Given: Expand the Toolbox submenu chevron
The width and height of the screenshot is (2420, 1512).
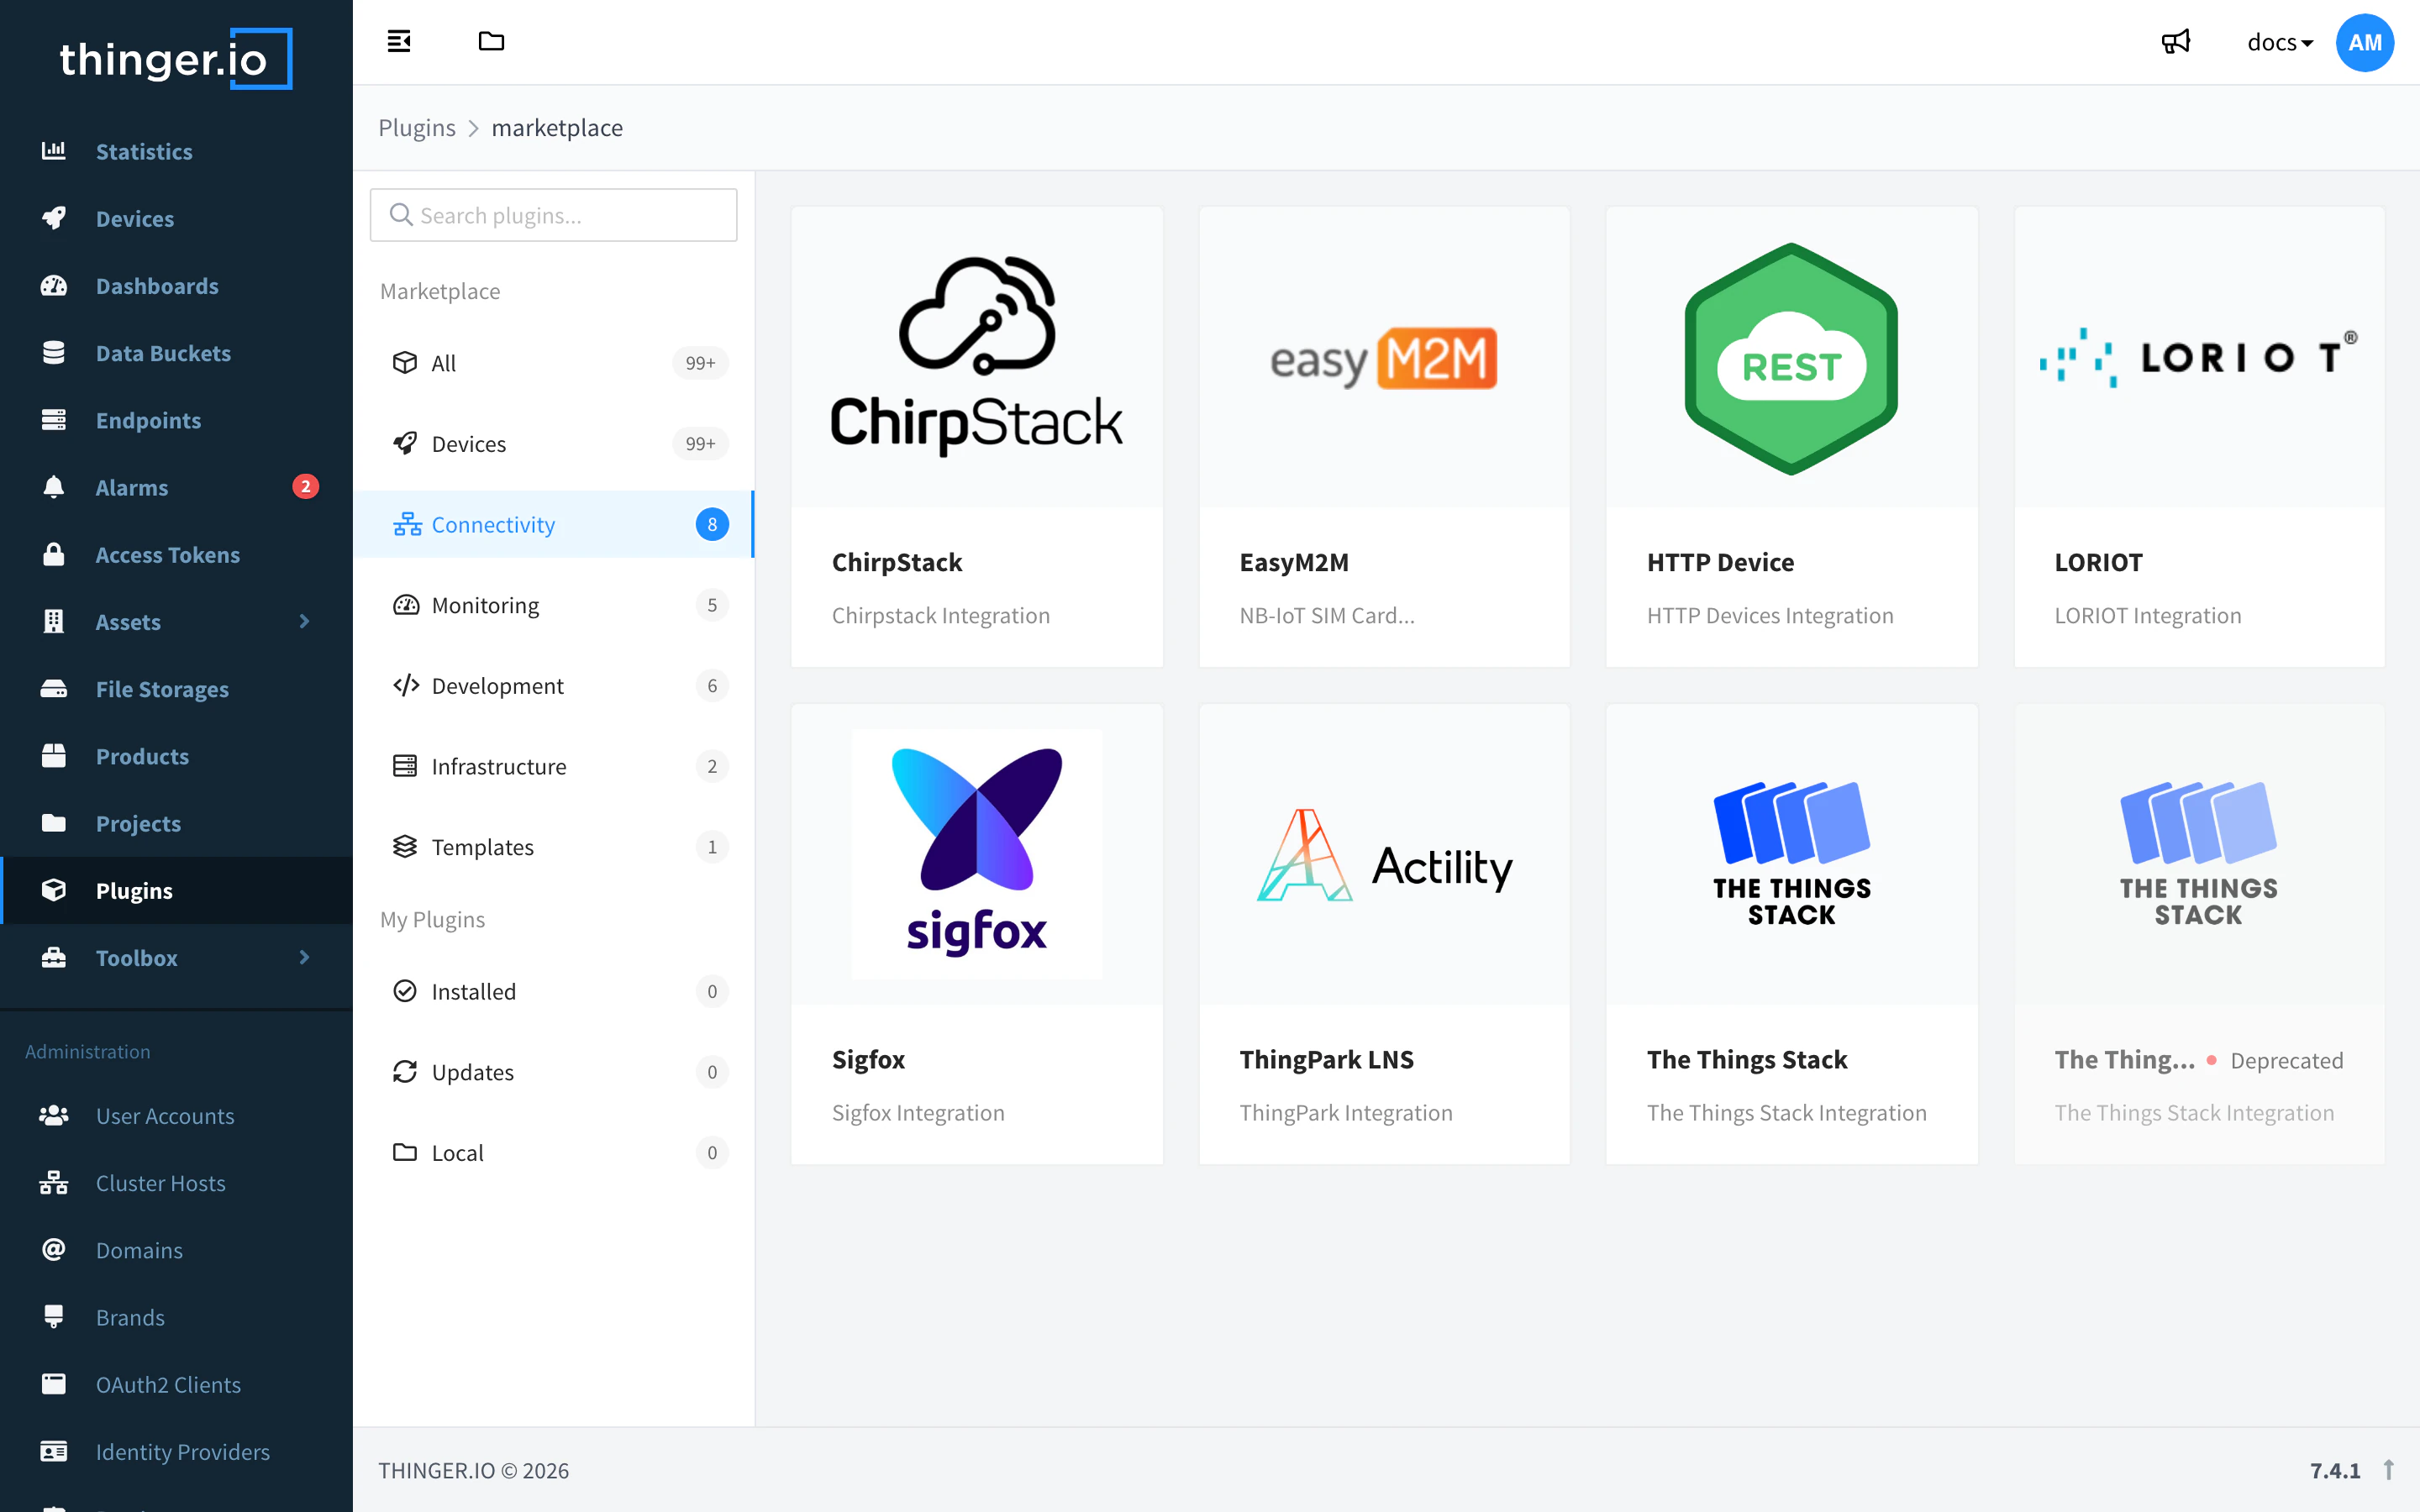Looking at the screenshot, I should click(304, 957).
